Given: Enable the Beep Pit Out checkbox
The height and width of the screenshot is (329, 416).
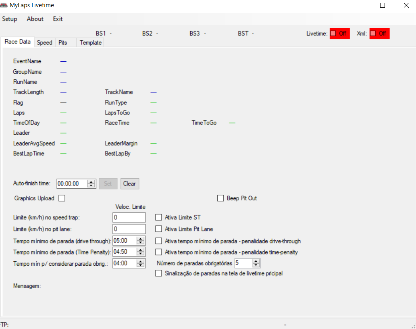Looking at the screenshot, I should pyautogui.click(x=220, y=198).
